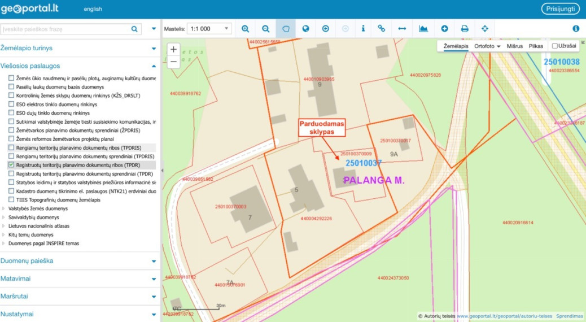Enable ESO elektros tinklo duomenų rinkinys layer
The width and height of the screenshot is (586, 322).
[11, 104]
